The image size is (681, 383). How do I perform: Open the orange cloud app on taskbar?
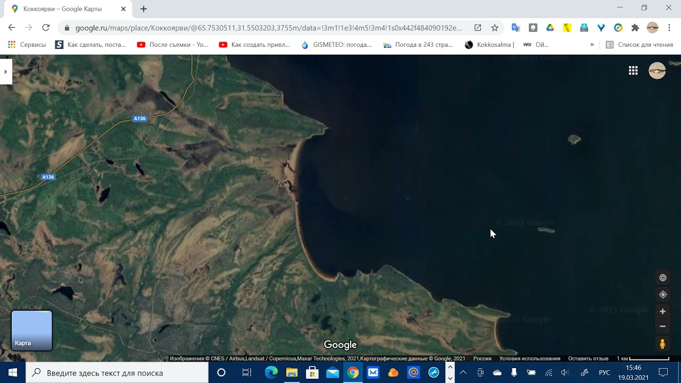coord(393,372)
